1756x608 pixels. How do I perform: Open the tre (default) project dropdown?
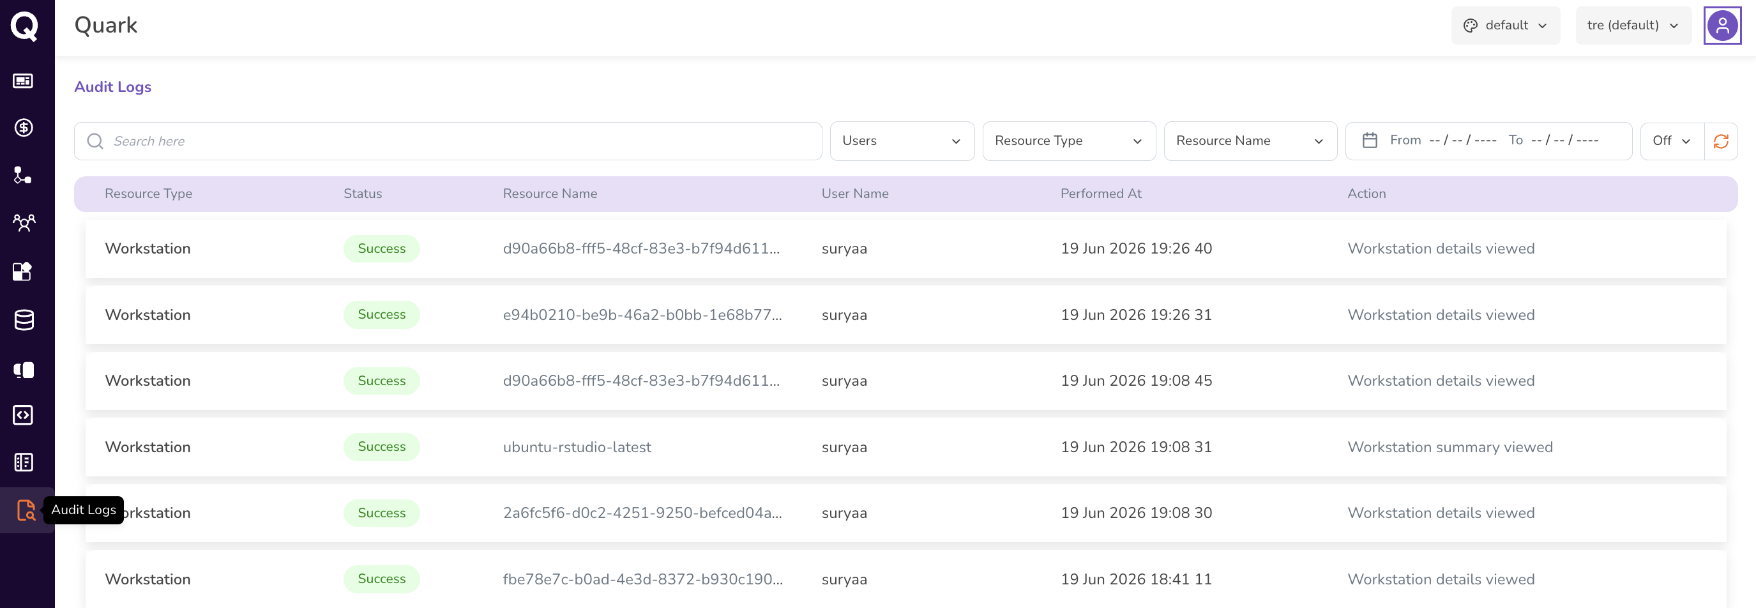point(1633,25)
